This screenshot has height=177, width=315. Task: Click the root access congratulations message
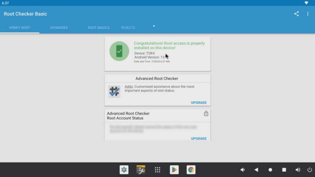click(169, 46)
